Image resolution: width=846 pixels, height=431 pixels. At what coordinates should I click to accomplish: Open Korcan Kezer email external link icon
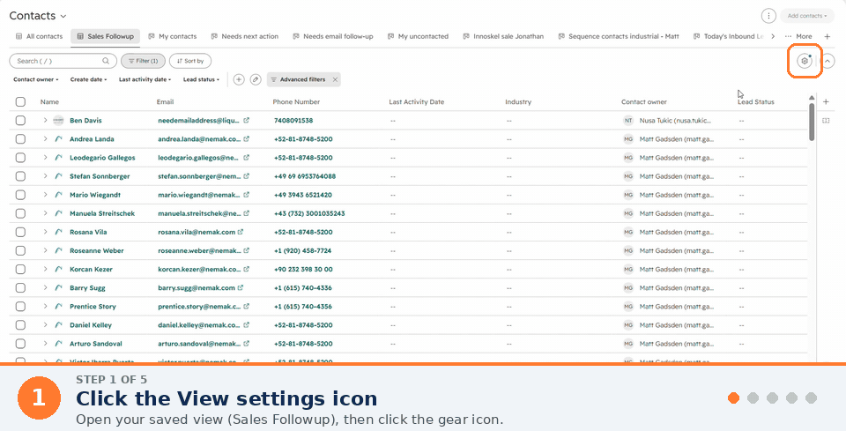pos(246,269)
